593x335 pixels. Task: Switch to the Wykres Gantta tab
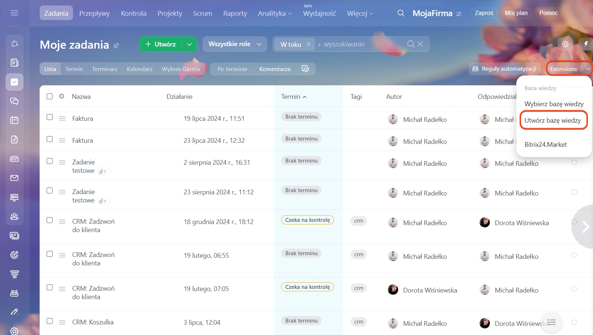pyautogui.click(x=181, y=69)
